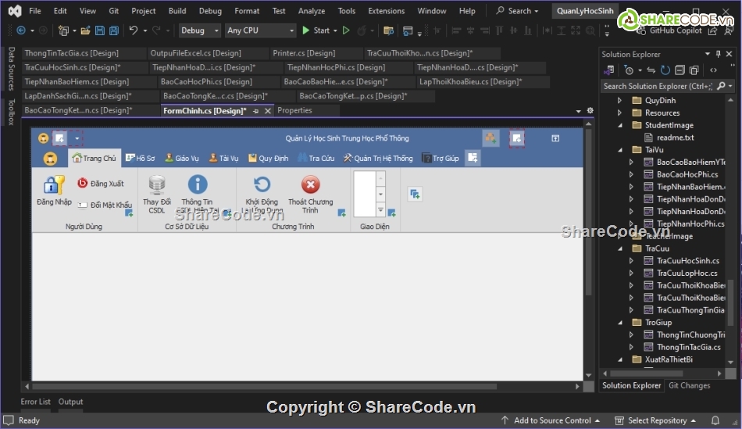Open the Output panel tab

[x=70, y=402]
